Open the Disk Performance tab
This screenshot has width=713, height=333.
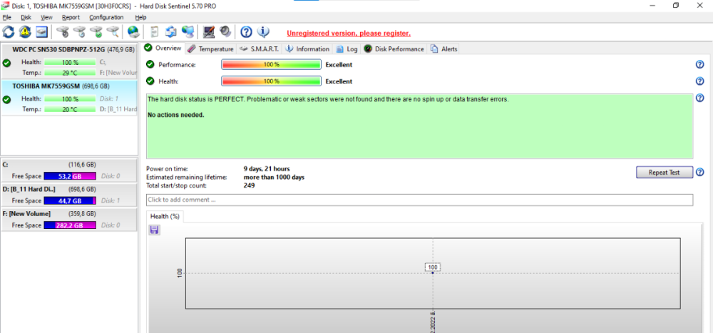pos(394,49)
